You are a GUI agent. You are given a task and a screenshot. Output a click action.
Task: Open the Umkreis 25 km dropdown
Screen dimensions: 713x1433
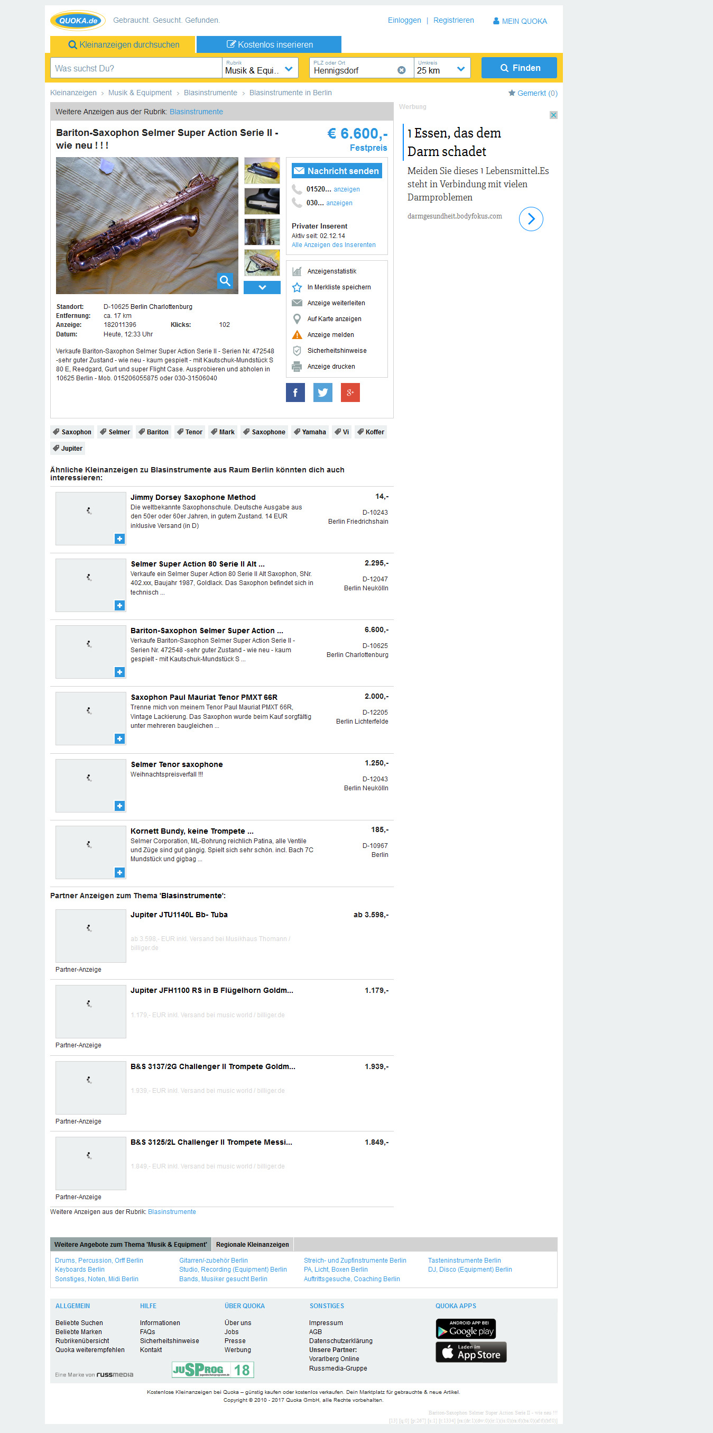click(x=442, y=68)
